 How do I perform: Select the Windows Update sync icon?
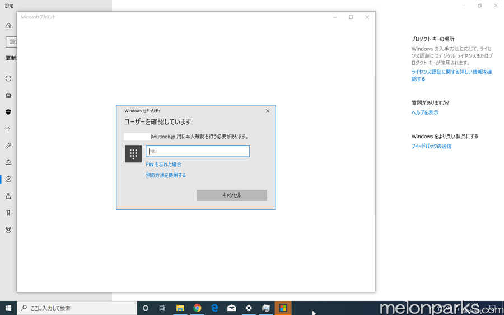coord(8,78)
